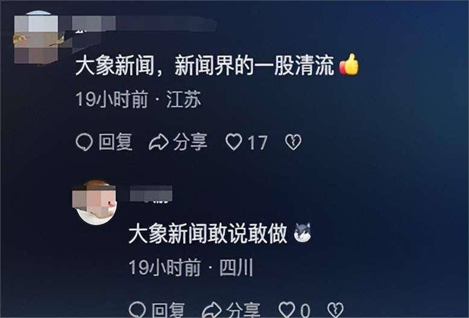
Task: Click the share arrow icon on the Sichuan reply
Action: coord(212,310)
